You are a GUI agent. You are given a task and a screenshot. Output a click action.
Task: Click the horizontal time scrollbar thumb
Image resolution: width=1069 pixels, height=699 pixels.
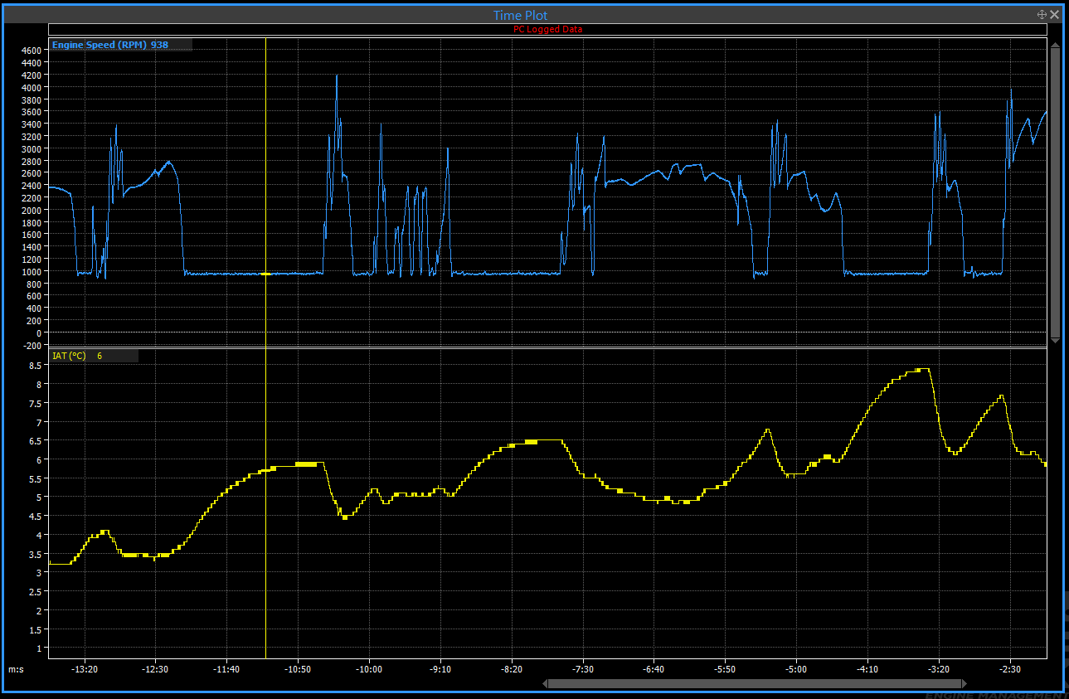(x=753, y=684)
